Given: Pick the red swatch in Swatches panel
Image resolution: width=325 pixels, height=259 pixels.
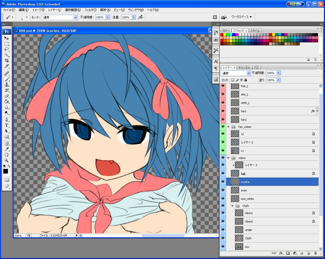Looking at the screenshot, I should (222, 35).
